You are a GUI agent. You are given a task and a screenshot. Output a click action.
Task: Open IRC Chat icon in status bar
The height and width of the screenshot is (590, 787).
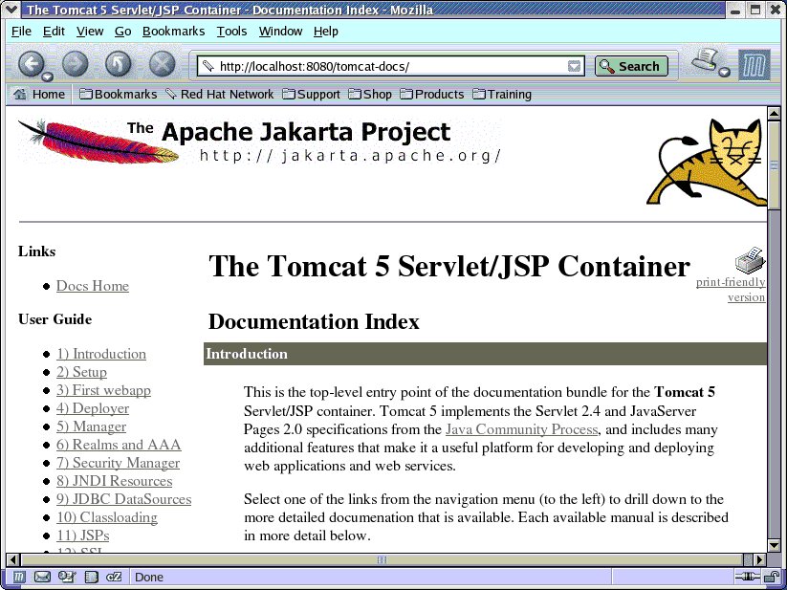(x=114, y=577)
